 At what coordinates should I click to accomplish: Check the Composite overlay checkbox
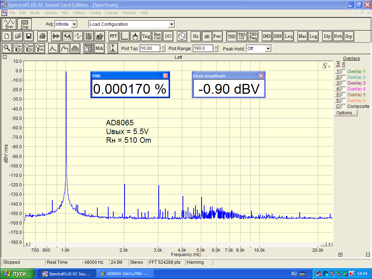tap(344, 106)
